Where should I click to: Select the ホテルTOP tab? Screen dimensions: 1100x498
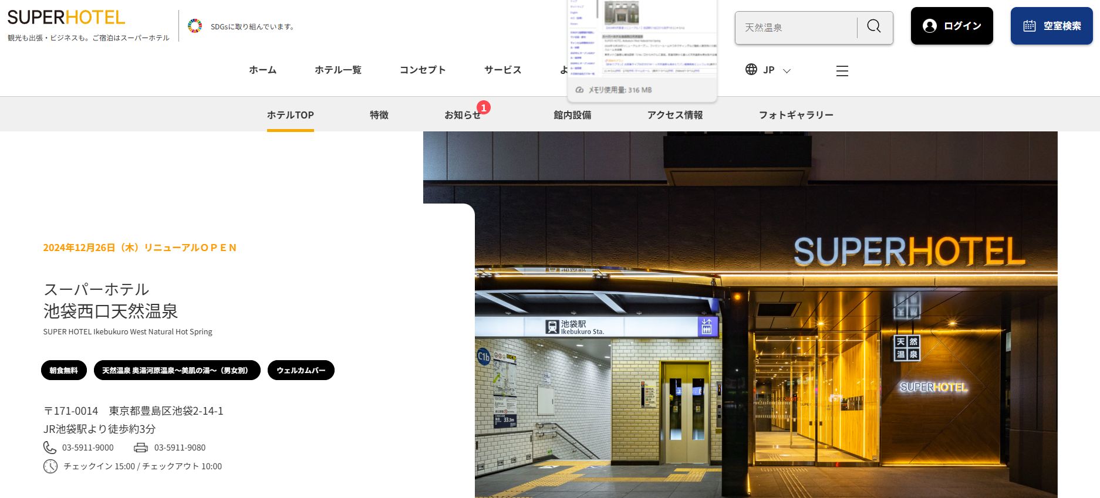click(x=291, y=115)
